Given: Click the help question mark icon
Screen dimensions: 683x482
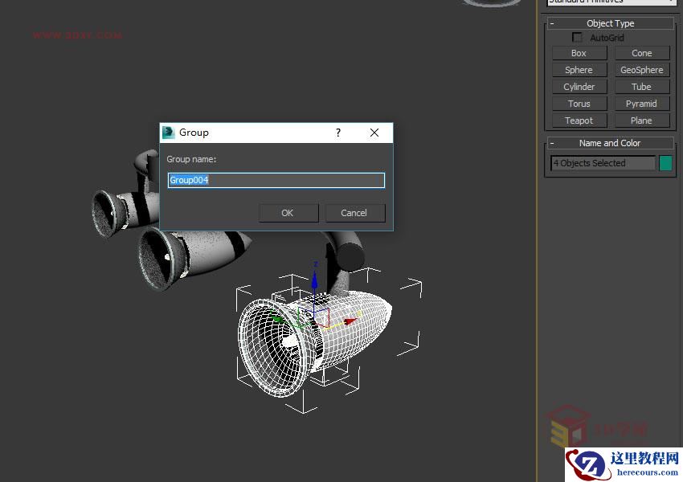Looking at the screenshot, I should coord(337,133).
